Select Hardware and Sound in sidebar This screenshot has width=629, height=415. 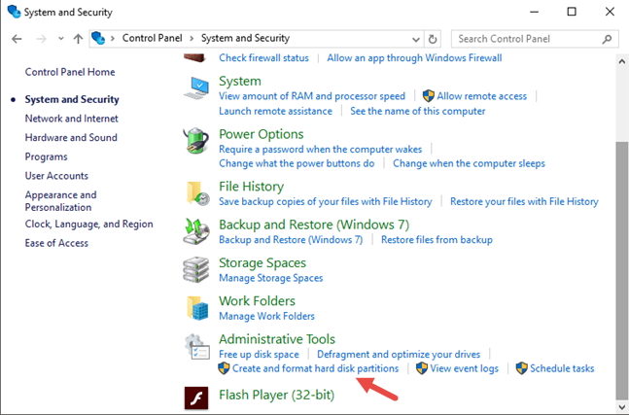[x=71, y=138]
